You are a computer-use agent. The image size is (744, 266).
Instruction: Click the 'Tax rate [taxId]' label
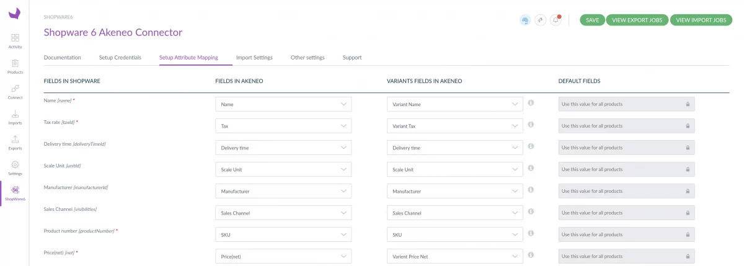pyautogui.click(x=60, y=122)
